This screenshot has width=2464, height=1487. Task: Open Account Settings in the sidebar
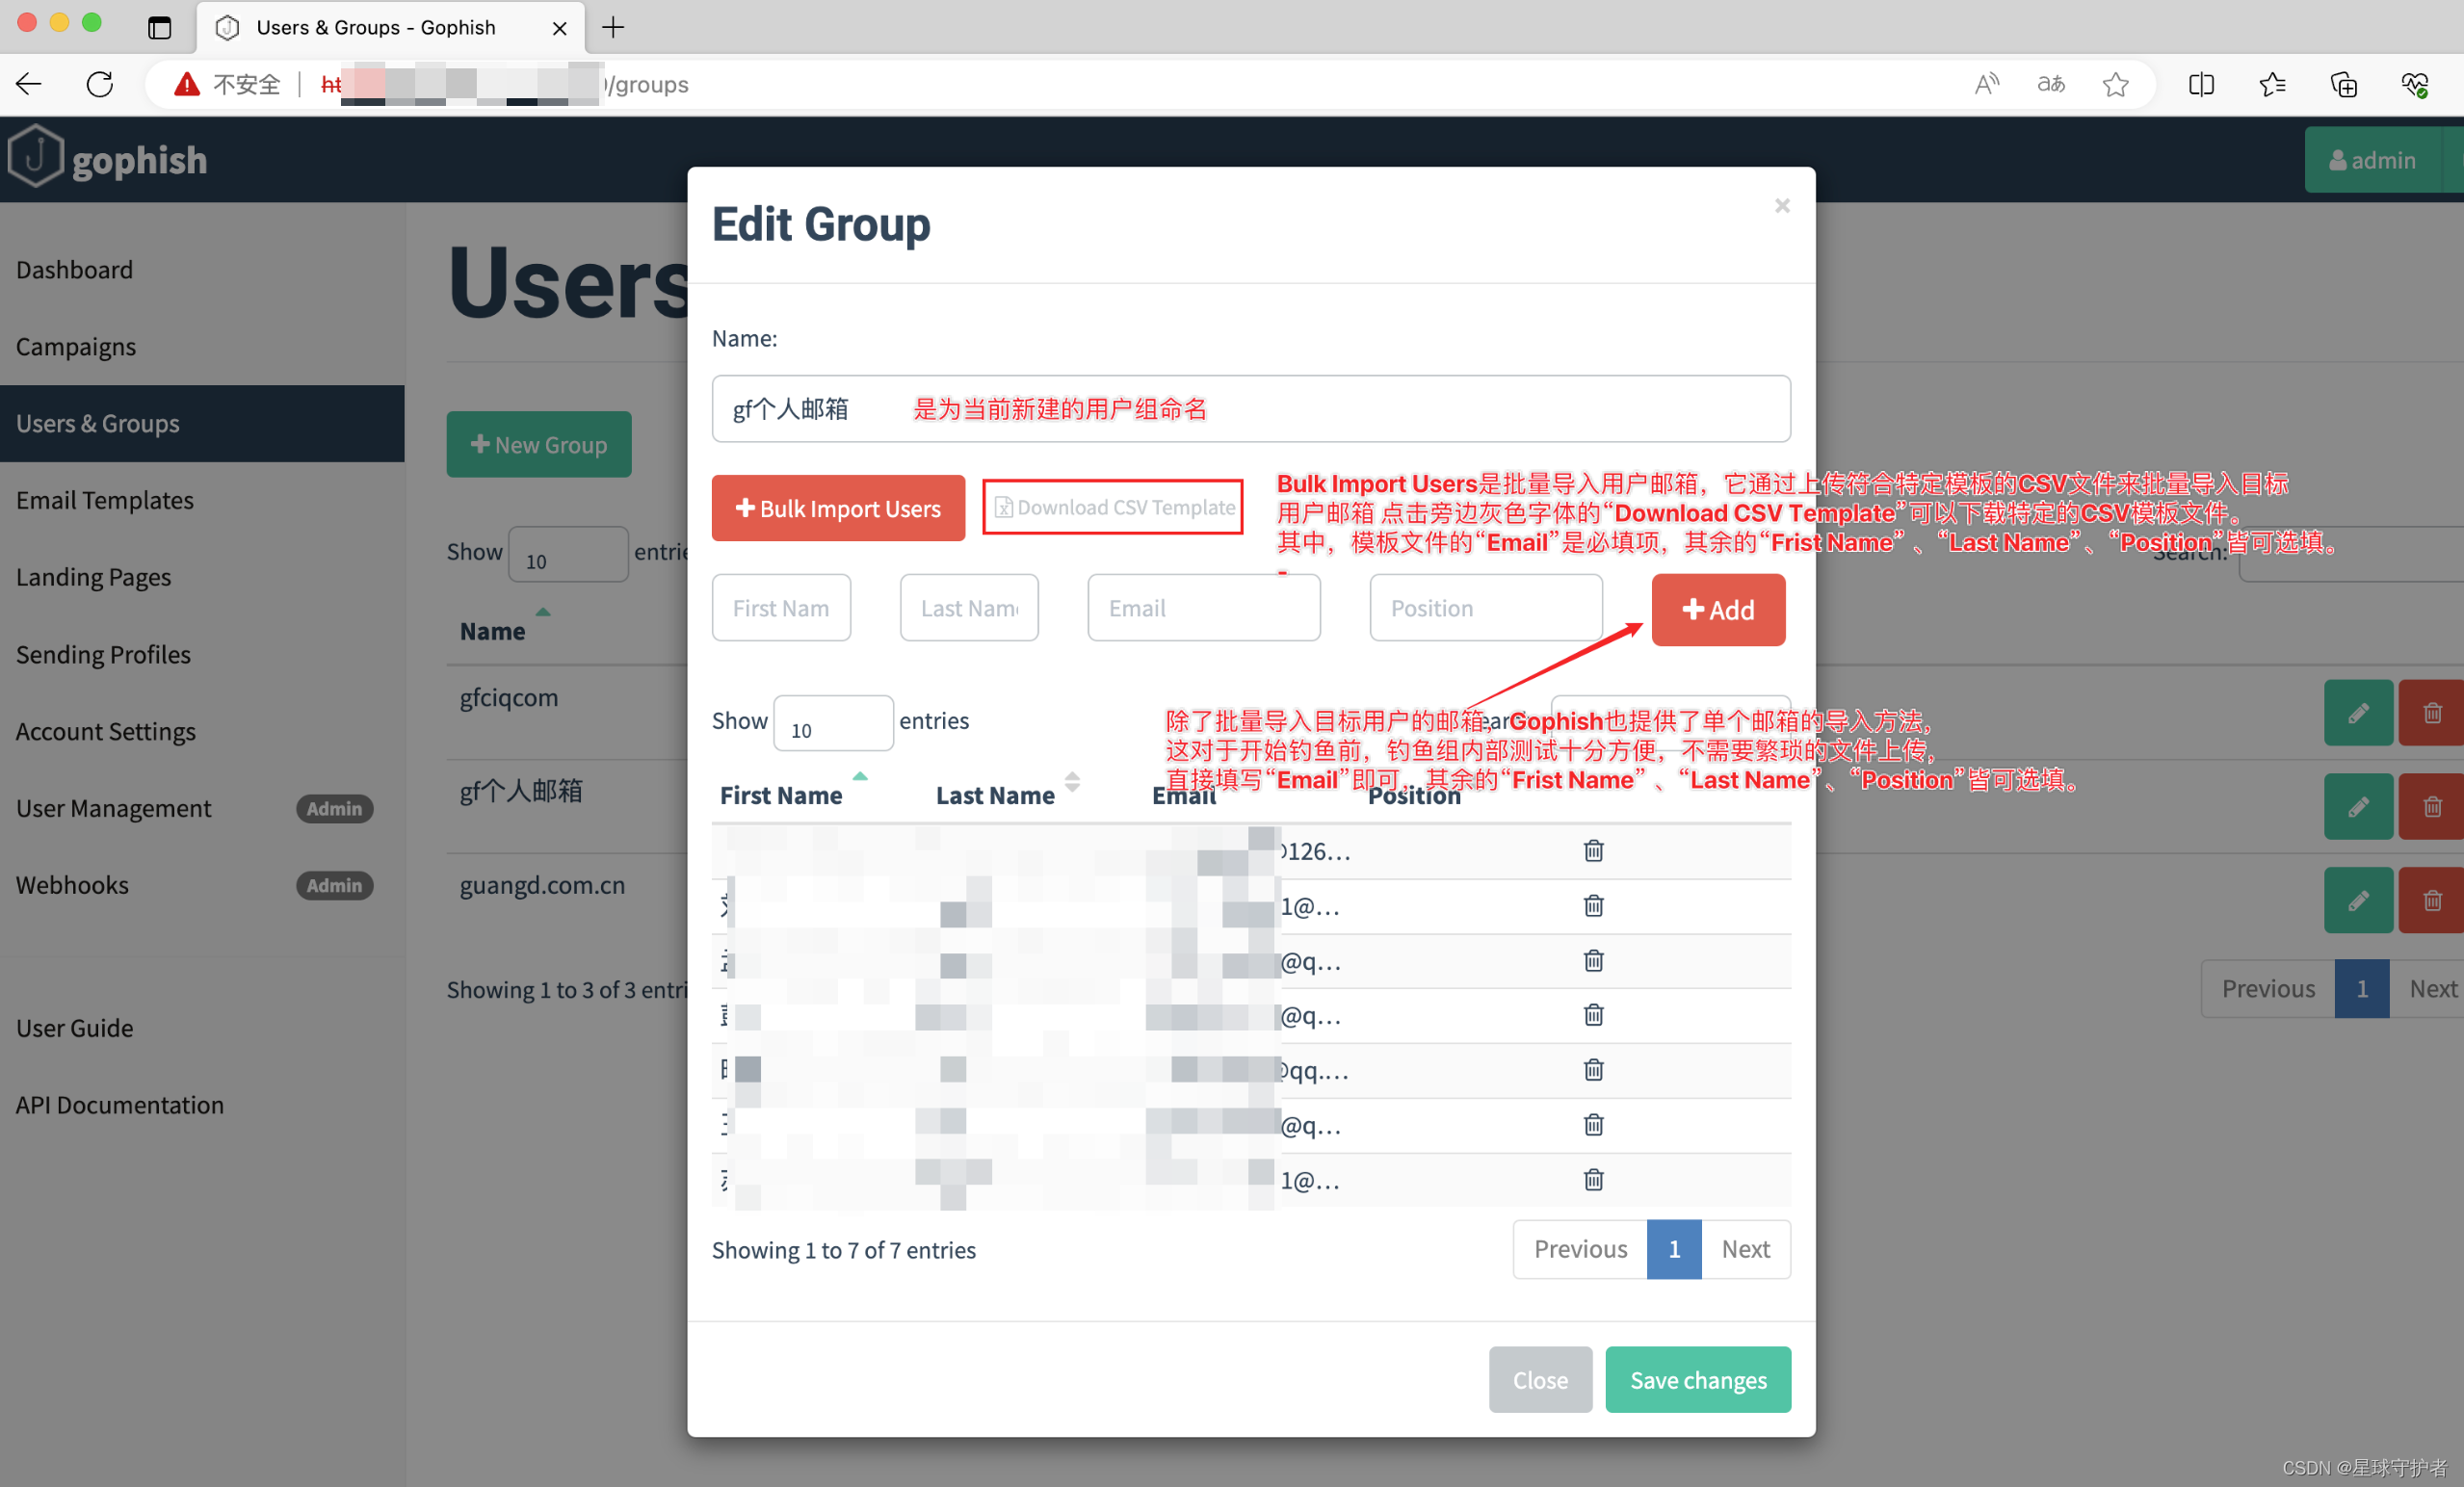pos(106,731)
